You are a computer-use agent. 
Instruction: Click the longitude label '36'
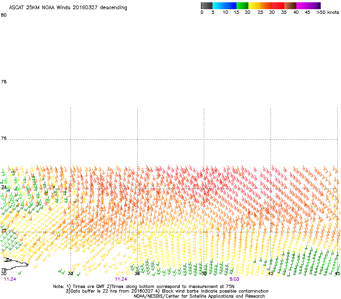[x=137, y=274]
